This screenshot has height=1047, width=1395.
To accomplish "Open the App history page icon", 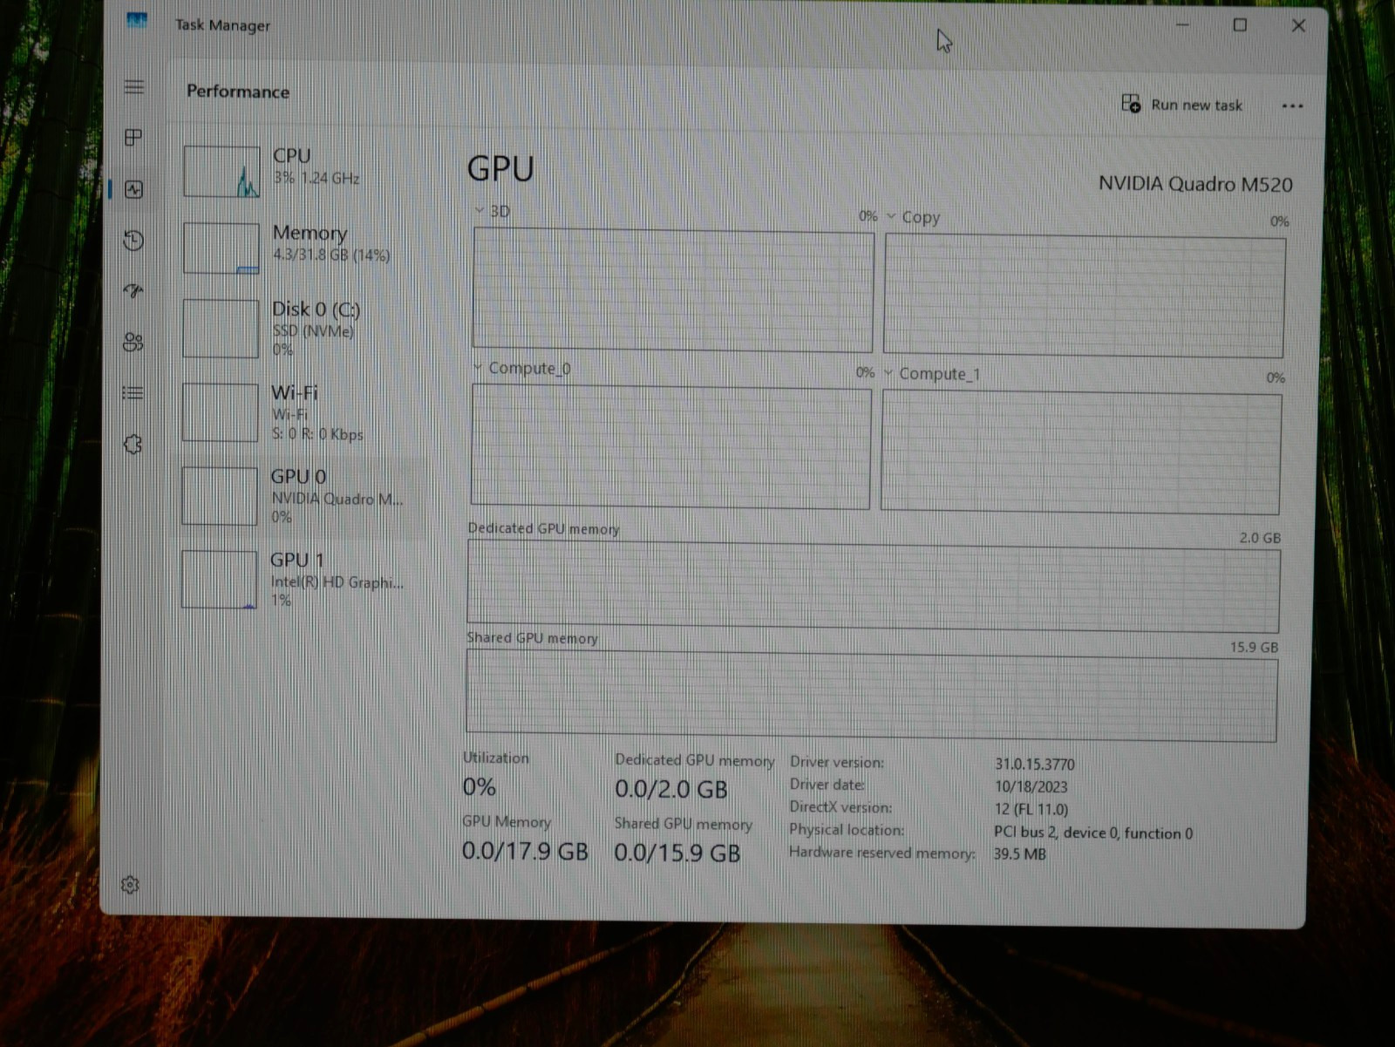I will 133,241.
